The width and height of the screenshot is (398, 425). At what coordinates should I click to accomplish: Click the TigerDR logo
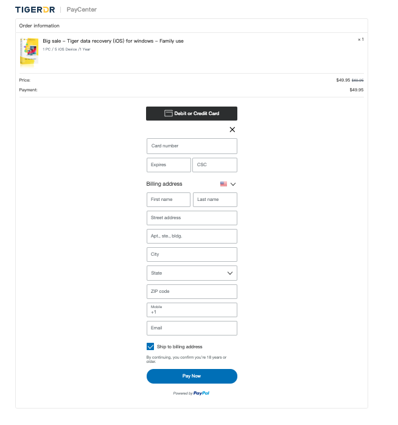(35, 10)
